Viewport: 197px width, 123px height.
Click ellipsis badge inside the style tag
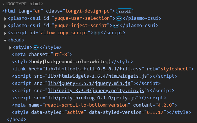pyautogui.click(x=36, y=48)
